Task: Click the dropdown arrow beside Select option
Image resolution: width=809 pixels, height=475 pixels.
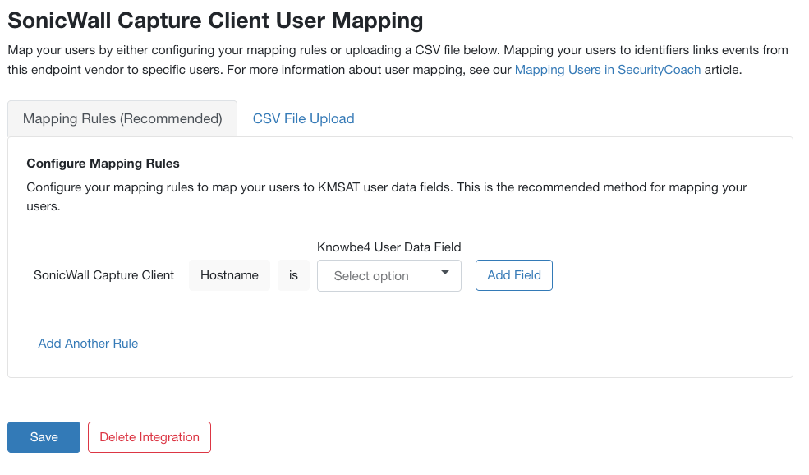Action: click(445, 274)
